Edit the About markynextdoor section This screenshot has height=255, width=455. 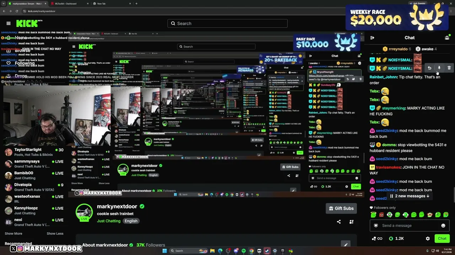click(x=346, y=244)
